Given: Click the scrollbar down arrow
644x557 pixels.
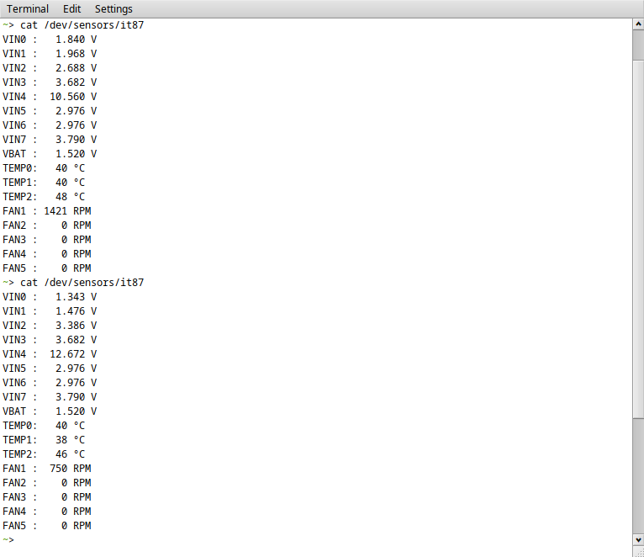Looking at the screenshot, I should [637, 538].
